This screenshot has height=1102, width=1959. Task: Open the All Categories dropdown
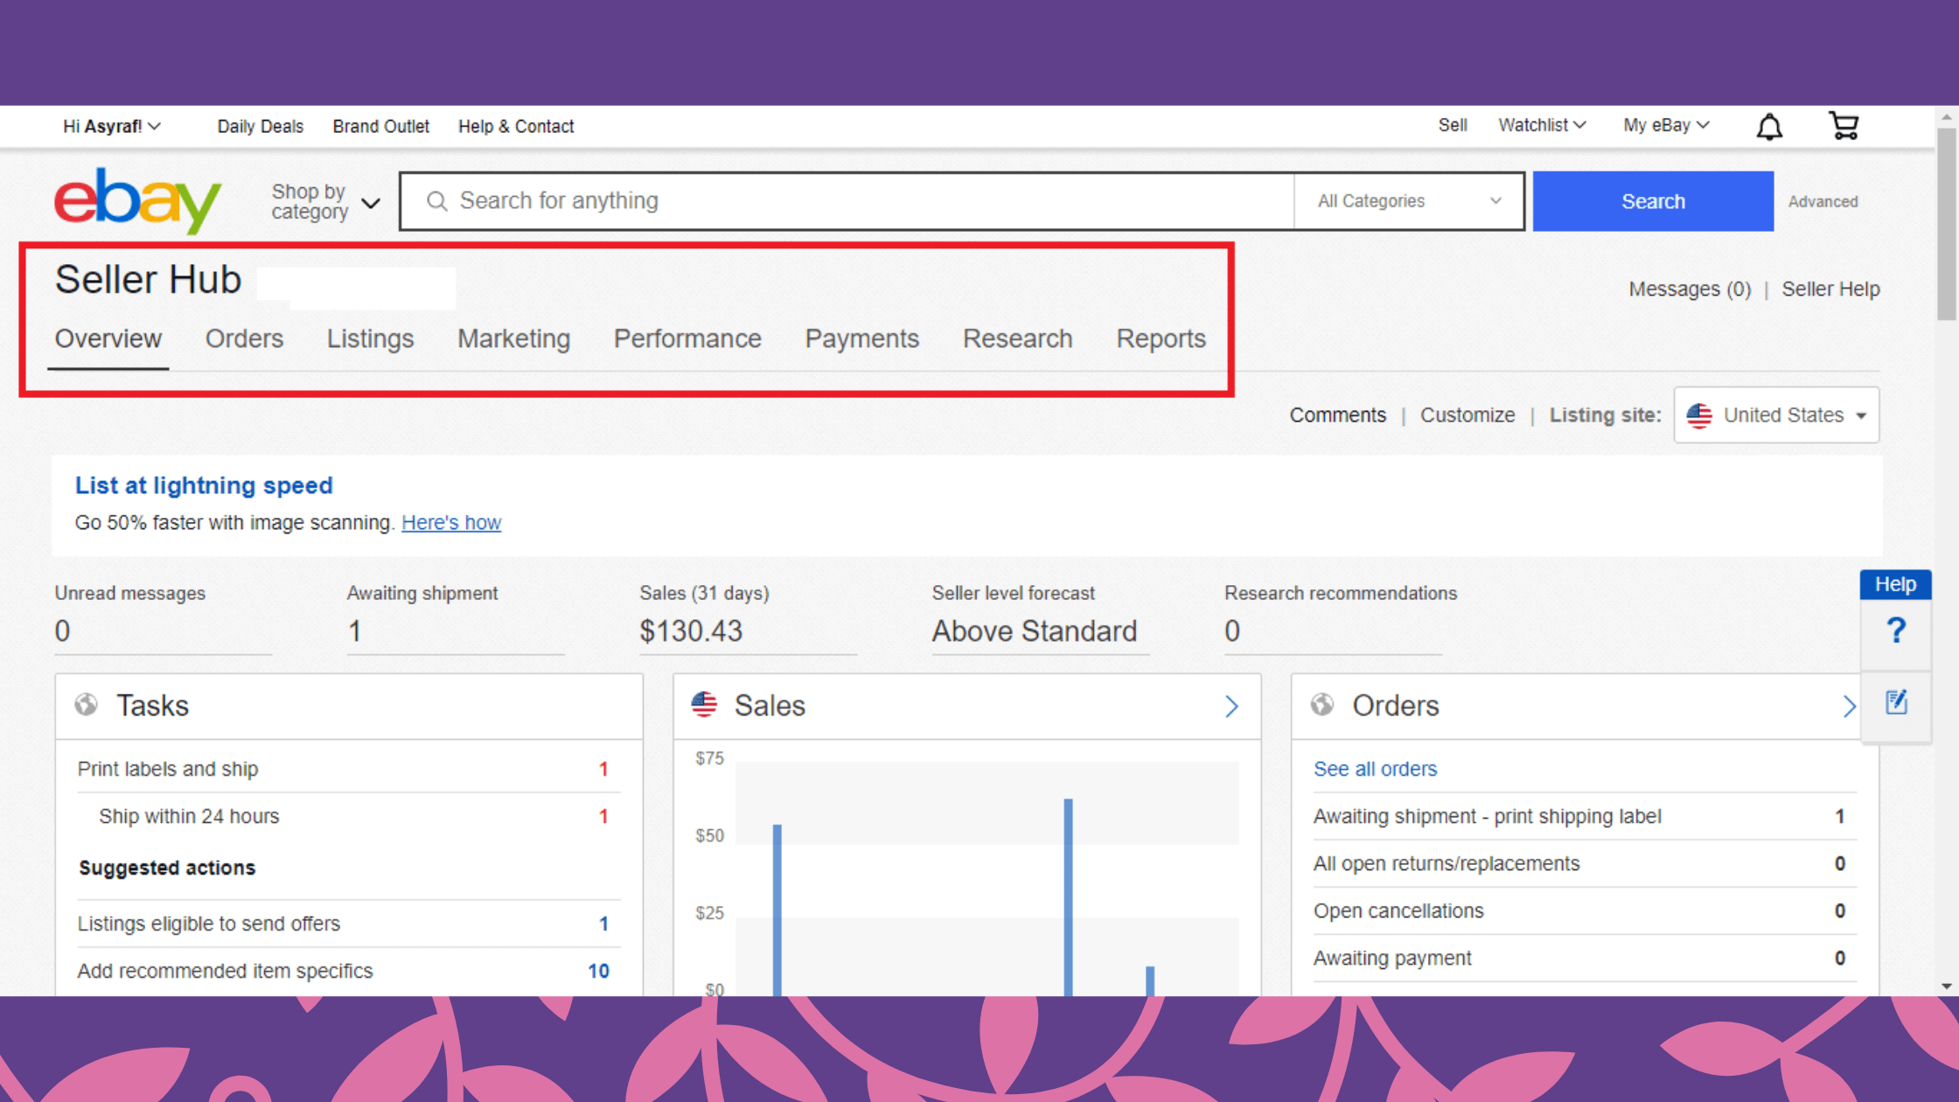point(1408,201)
